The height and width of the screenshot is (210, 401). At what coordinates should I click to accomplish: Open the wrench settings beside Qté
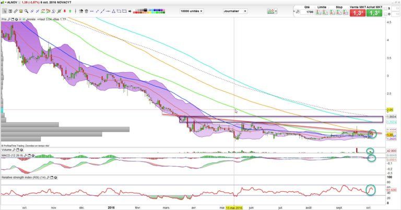pyautogui.click(x=298, y=11)
